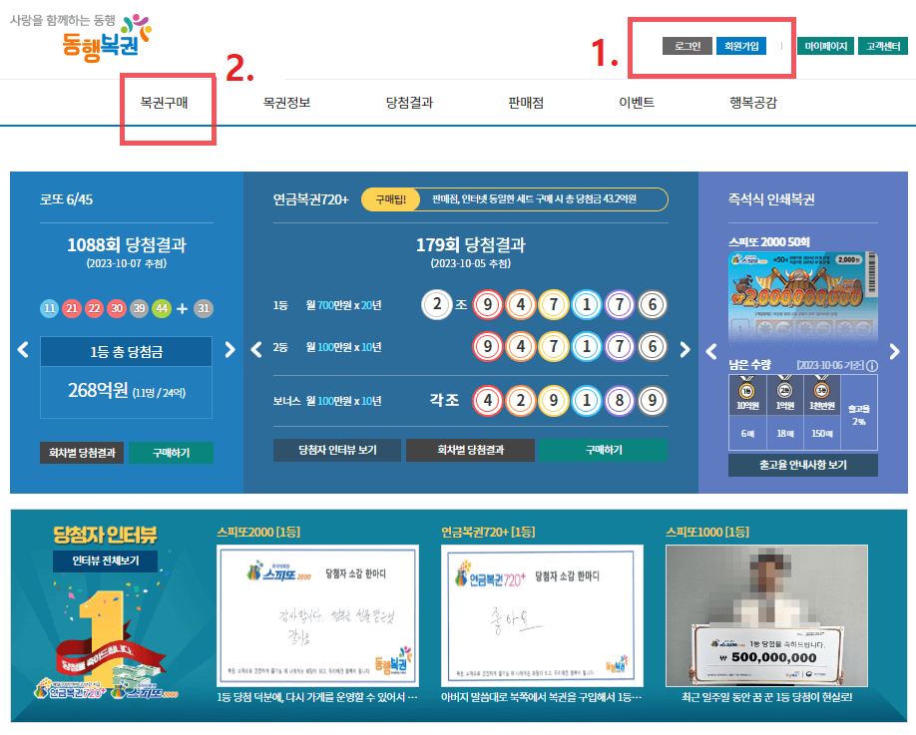Click lotto ball number 39

[x=139, y=308]
